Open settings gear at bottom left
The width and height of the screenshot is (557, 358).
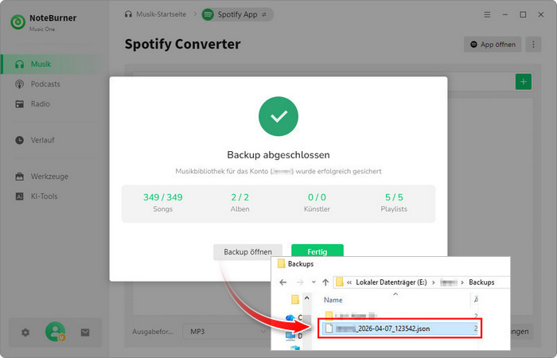[x=25, y=333]
